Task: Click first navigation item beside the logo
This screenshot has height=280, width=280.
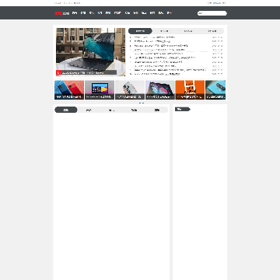Action: coord(75,13)
